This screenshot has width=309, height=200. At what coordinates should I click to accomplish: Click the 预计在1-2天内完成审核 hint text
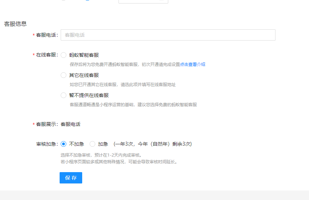point(101,155)
